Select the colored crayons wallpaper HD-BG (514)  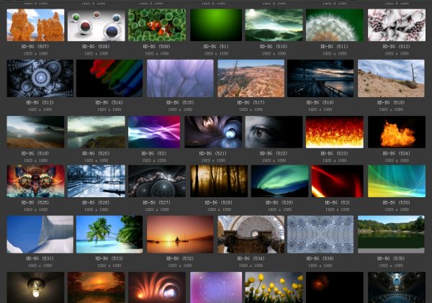pyautogui.click(x=109, y=78)
